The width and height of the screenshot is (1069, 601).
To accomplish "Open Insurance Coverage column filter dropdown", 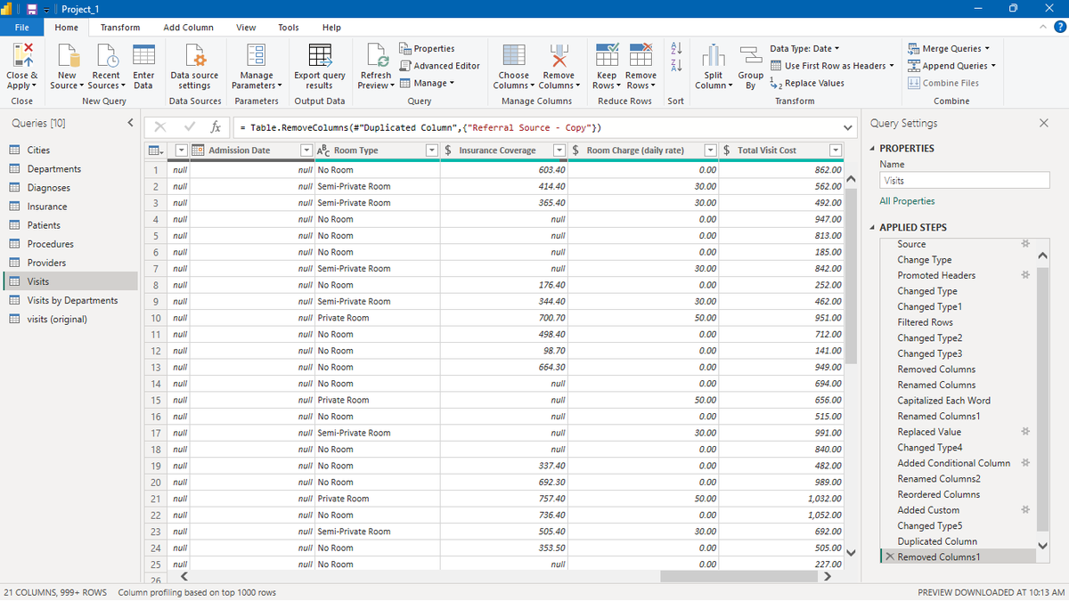I will [x=559, y=150].
